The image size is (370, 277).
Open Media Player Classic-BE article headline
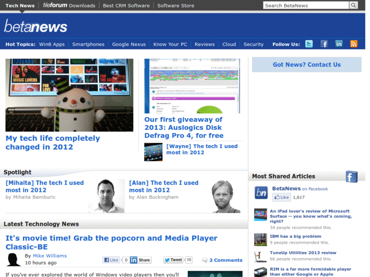pyautogui.click(x=111, y=242)
